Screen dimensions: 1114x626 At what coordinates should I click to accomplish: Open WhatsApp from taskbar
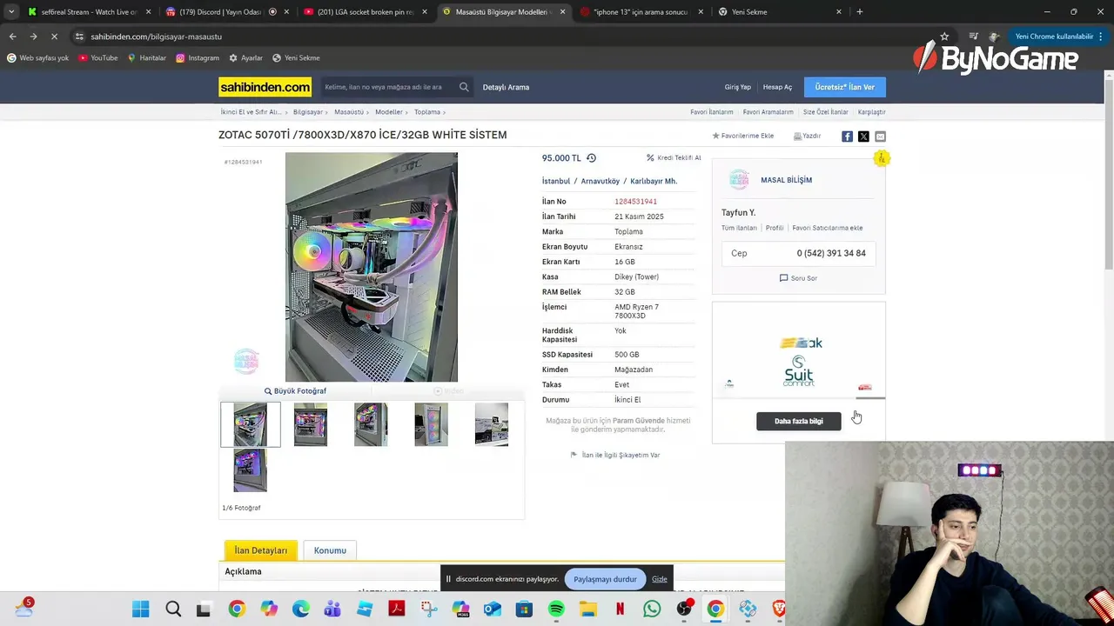pos(652,609)
